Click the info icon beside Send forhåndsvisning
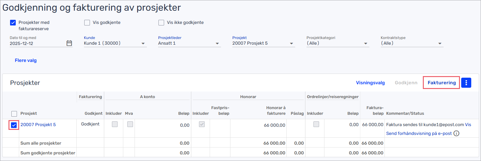The image size is (481, 161). click(x=456, y=133)
